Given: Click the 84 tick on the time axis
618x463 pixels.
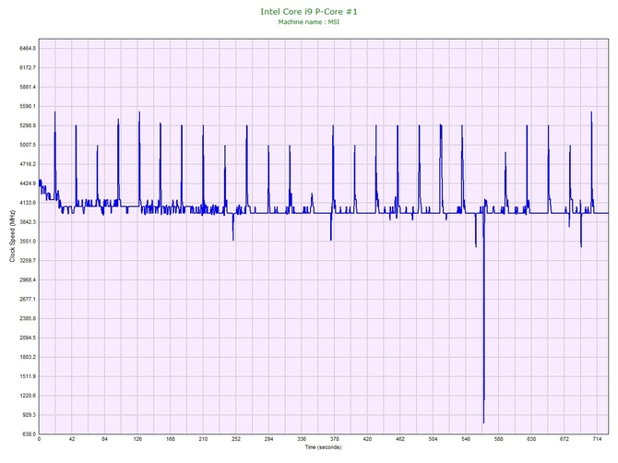Looking at the screenshot, I should pyautogui.click(x=104, y=439).
